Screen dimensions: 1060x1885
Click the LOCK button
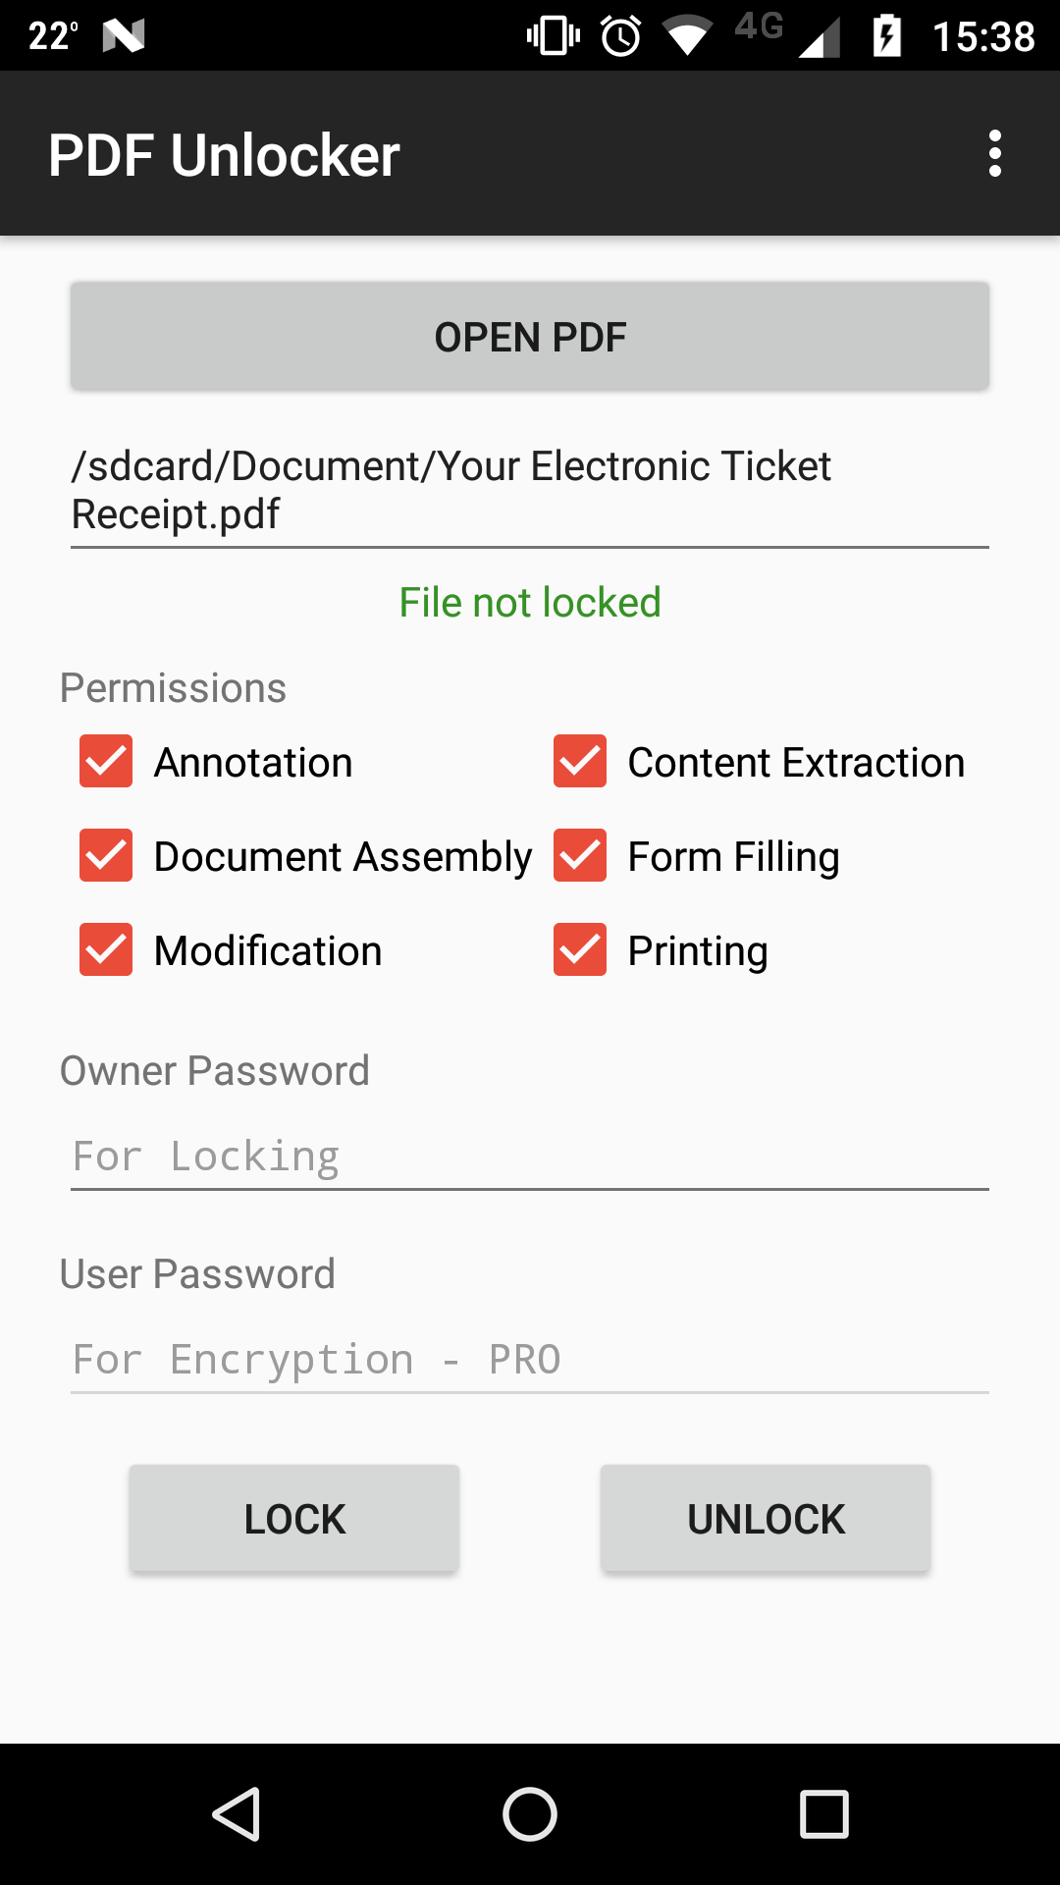pos(294,1519)
